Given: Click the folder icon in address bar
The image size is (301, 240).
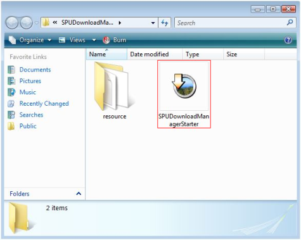Looking at the screenshot, I should click(x=46, y=22).
